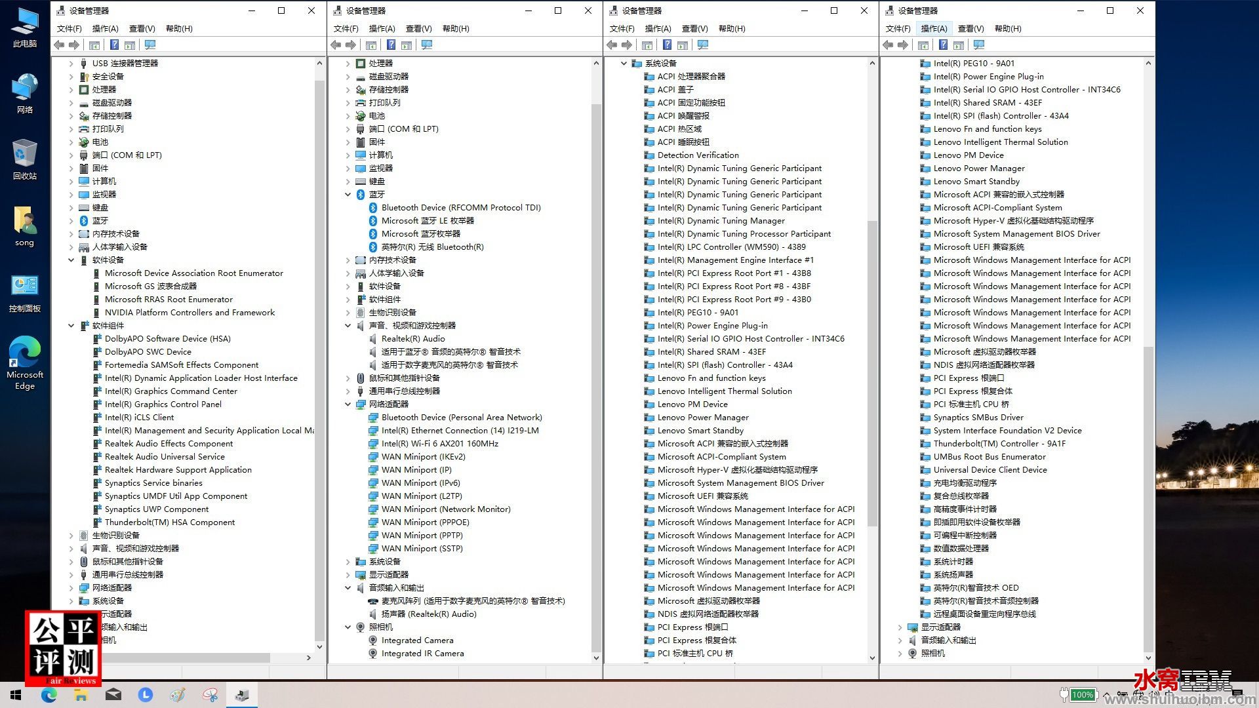Select Intel(R) Dynamic Tuning Manager in the third window
This screenshot has height=708, width=1259.
click(x=721, y=221)
